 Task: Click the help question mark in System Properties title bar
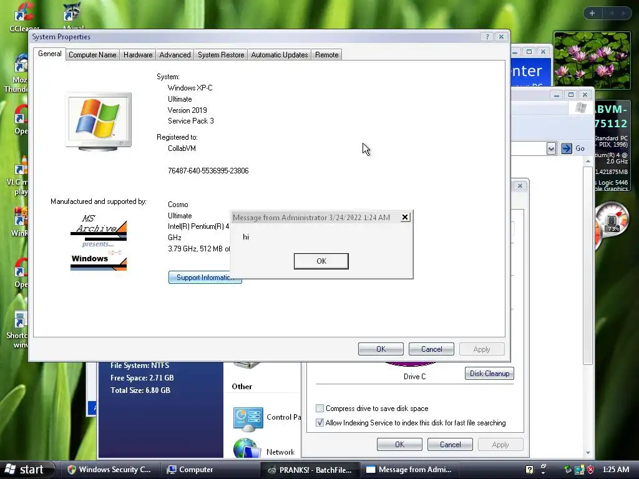click(487, 37)
